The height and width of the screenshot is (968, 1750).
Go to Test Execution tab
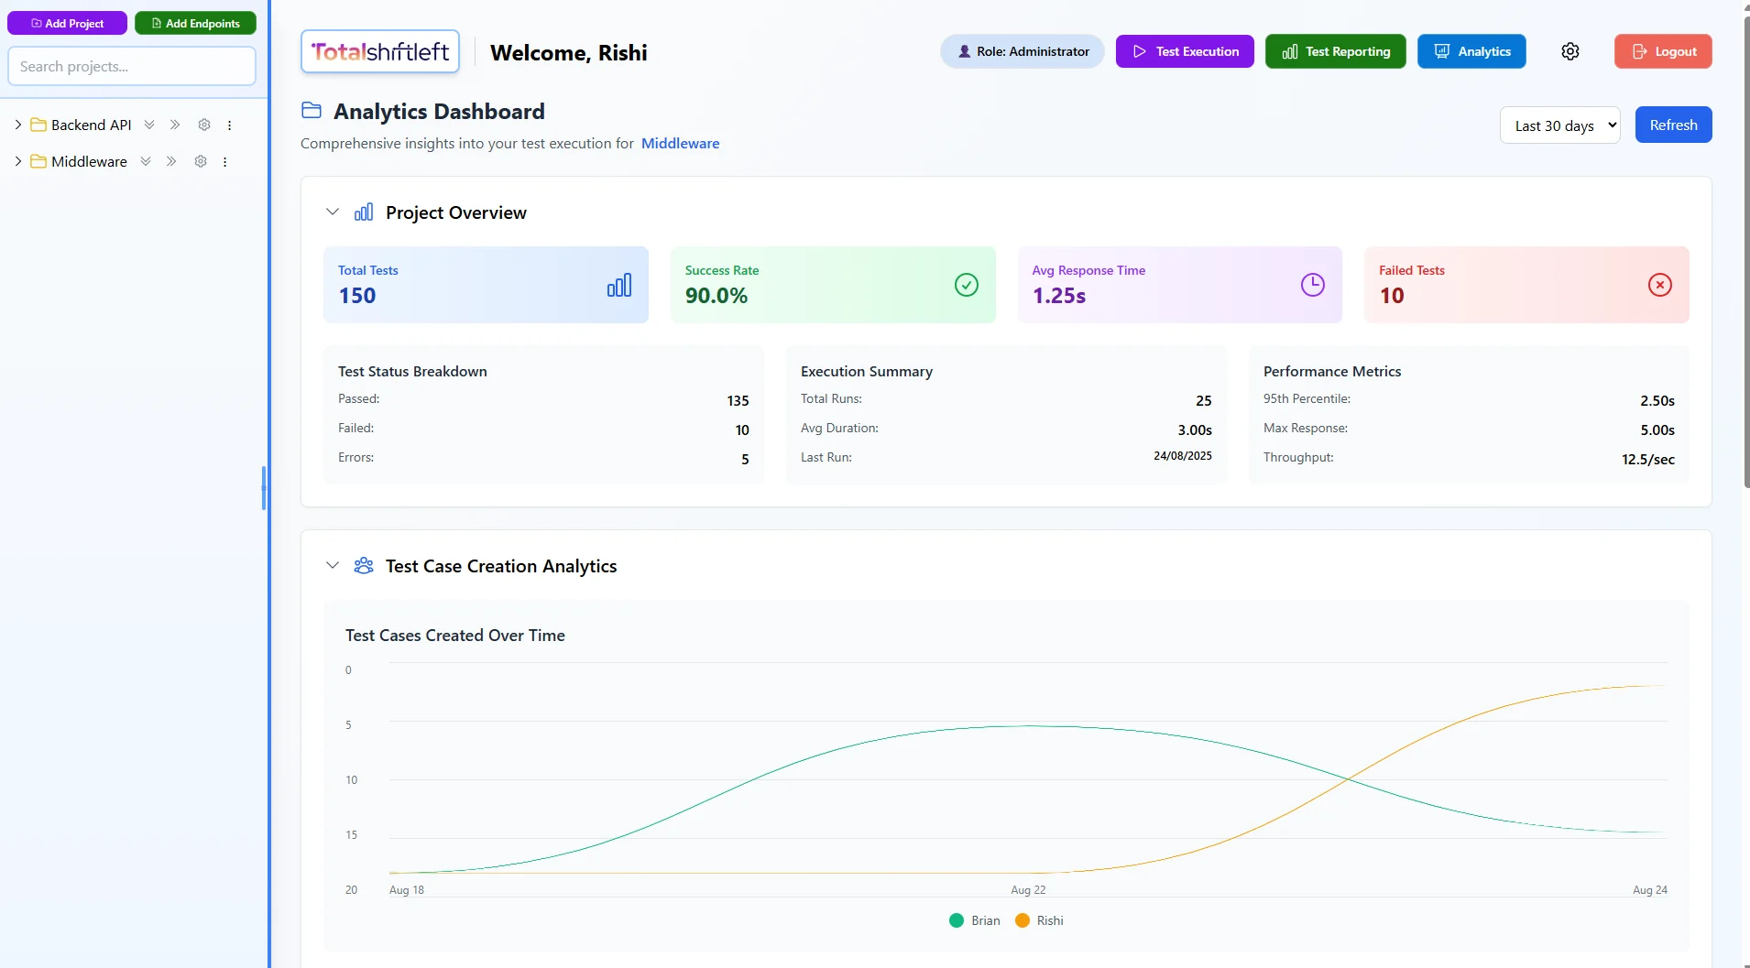(1185, 51)
